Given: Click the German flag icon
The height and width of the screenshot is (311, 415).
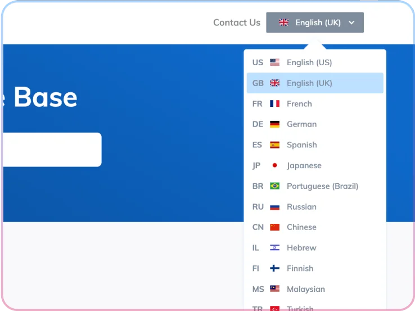Looking at the screenshot, I should [274, 124].
